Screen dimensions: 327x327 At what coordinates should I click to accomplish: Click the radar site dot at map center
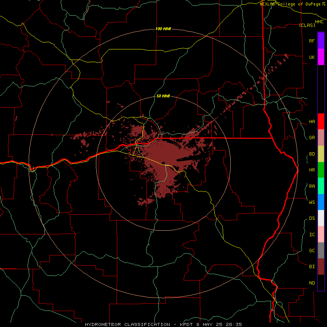163,163
